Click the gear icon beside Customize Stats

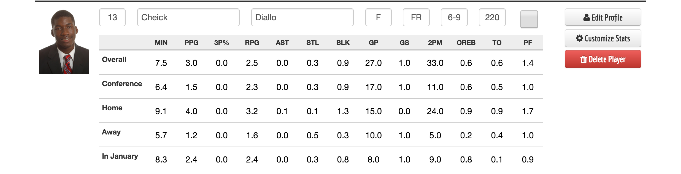[579, 38]
